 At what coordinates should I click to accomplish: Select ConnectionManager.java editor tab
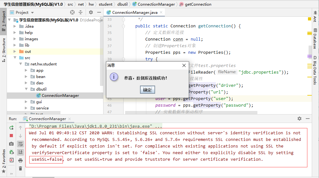pyautogui.click(x=134, y=12)
